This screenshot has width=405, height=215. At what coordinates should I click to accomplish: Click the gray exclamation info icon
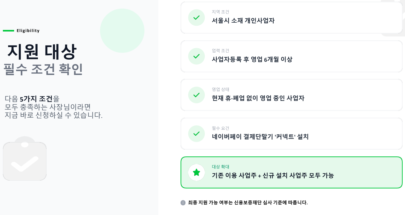183,203
